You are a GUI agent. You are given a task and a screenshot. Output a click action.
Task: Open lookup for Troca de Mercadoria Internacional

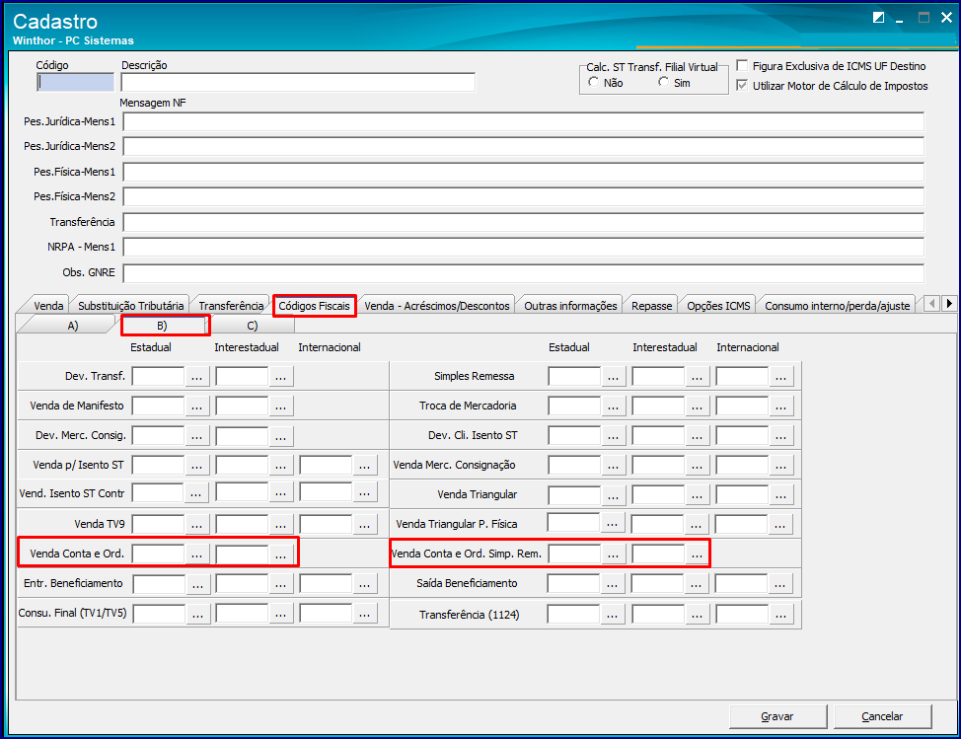(780, 406)
